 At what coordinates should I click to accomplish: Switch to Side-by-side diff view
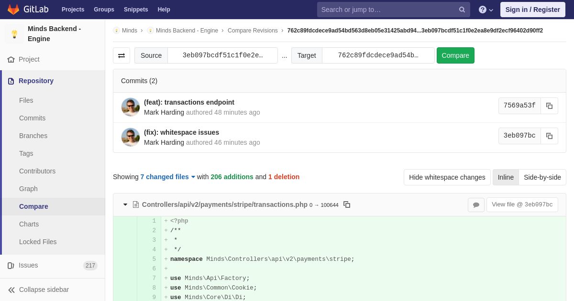coord(542,177)
